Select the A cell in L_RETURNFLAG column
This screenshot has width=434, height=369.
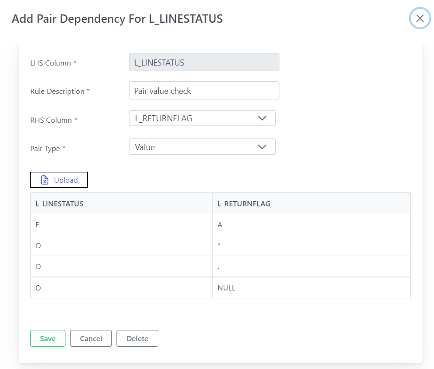click(x=311, y=224)
